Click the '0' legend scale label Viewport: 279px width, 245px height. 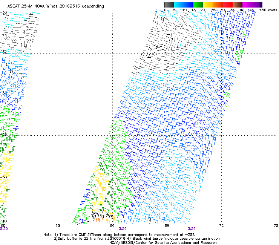165,10
